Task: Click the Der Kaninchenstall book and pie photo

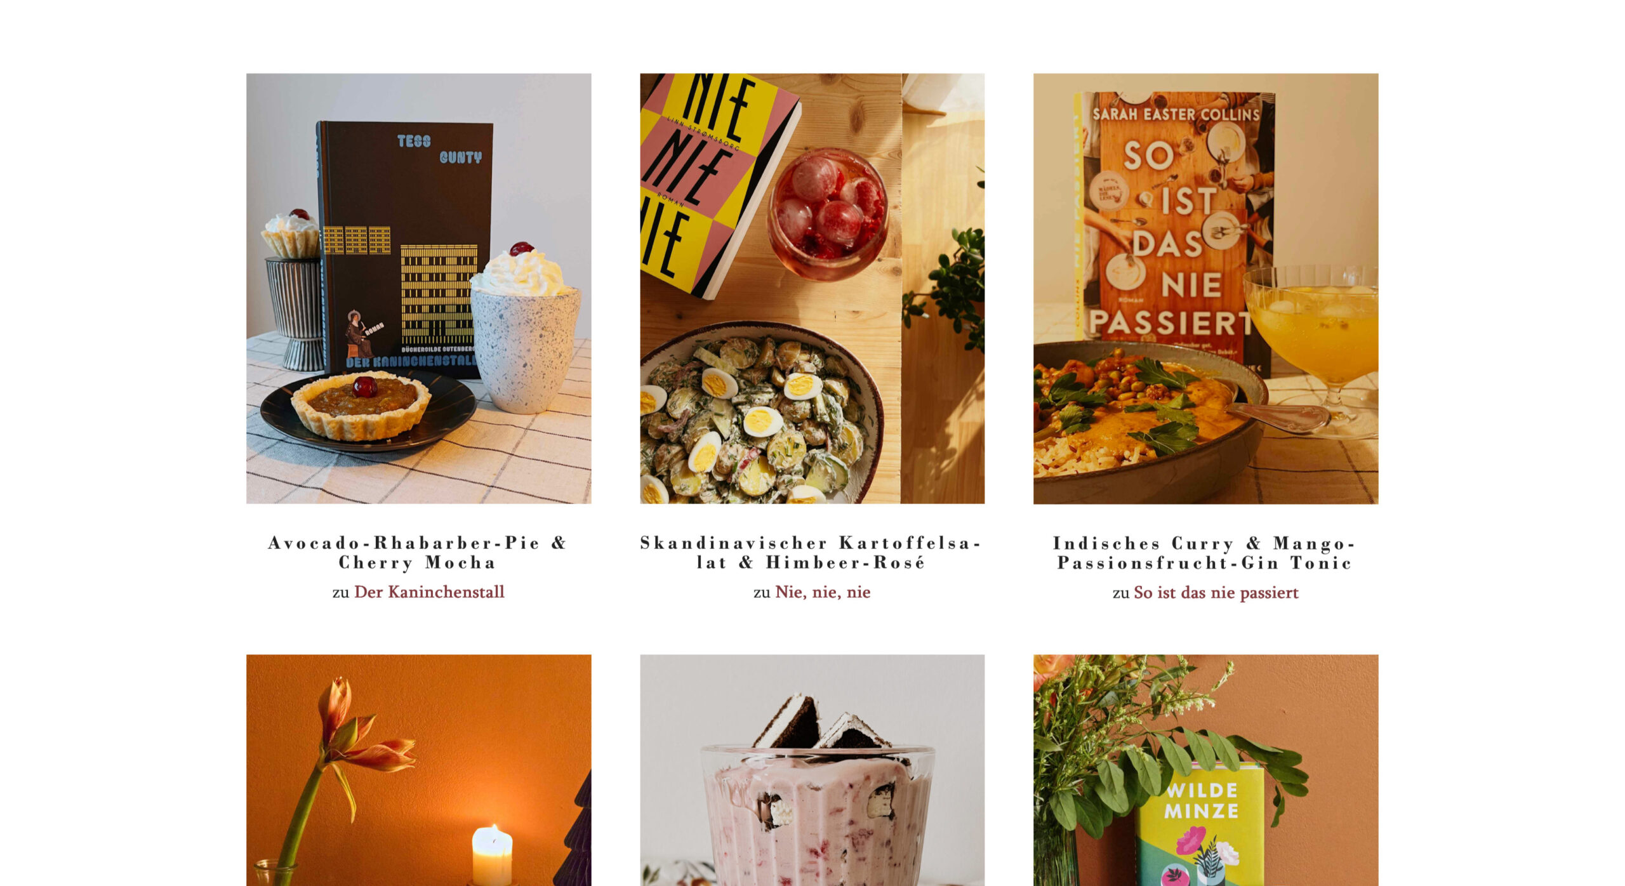Action: point(419,289)
